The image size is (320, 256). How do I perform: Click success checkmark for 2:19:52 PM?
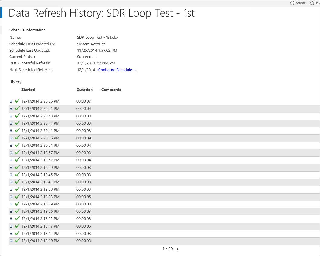click(x=17, y=159)
